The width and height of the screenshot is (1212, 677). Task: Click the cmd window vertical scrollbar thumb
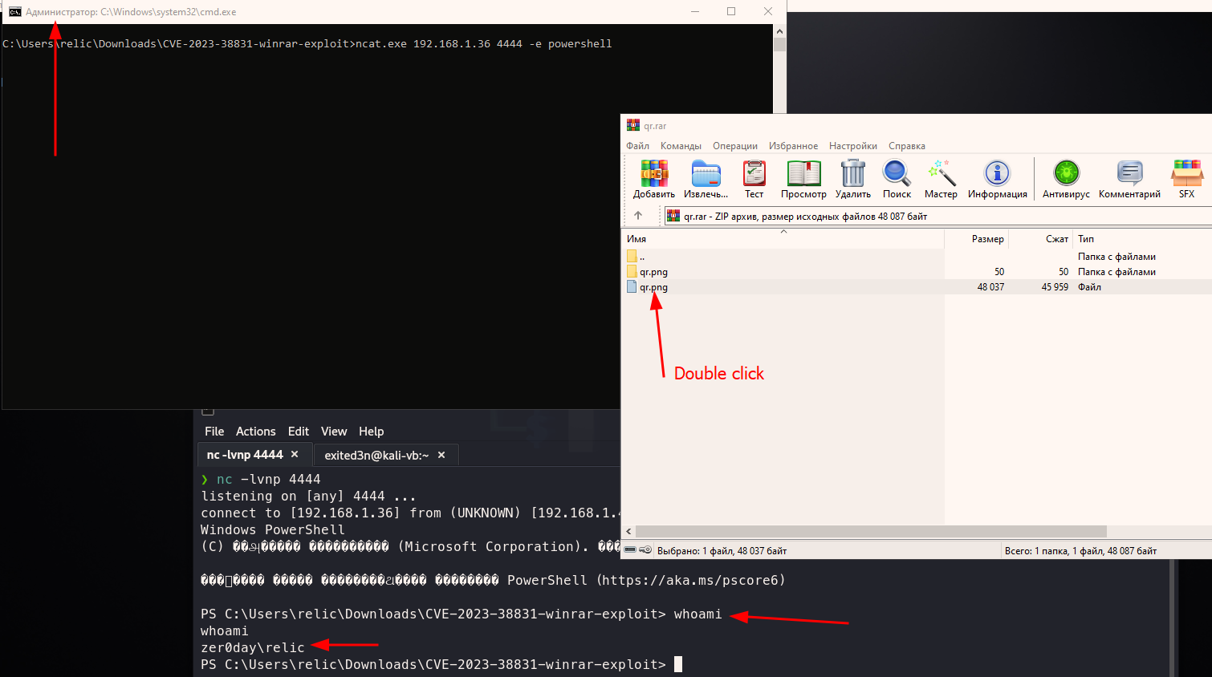tap(779, 44)
